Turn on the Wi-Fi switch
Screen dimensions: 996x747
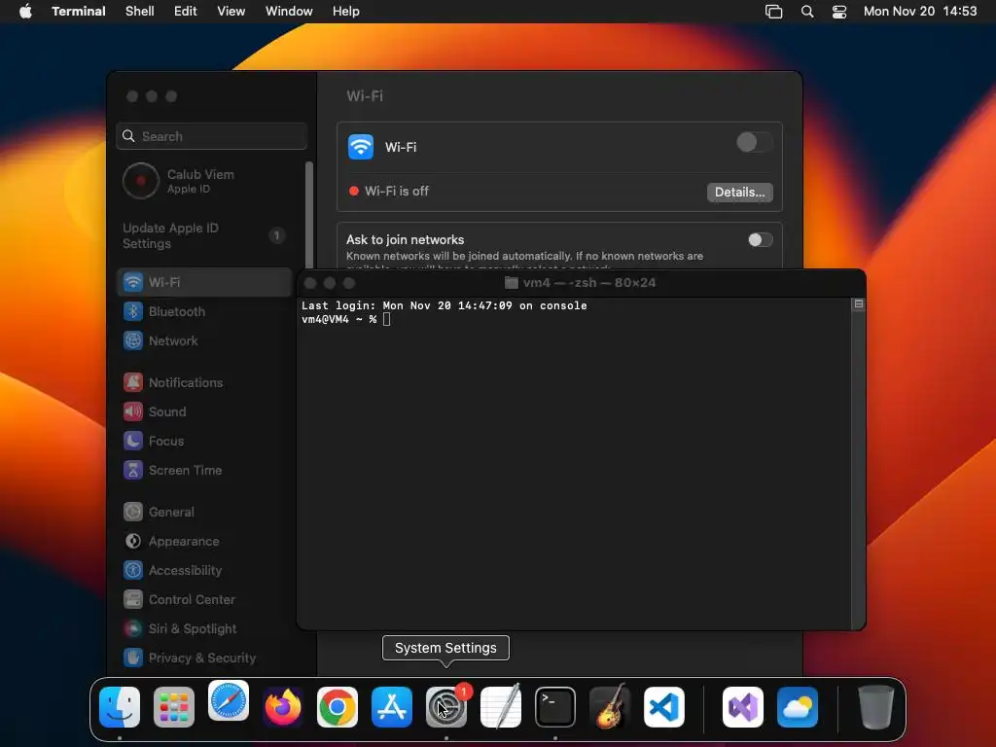(755, 142)
